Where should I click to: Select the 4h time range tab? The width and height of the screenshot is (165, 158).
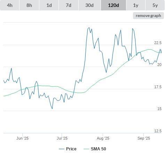point(10,5)
